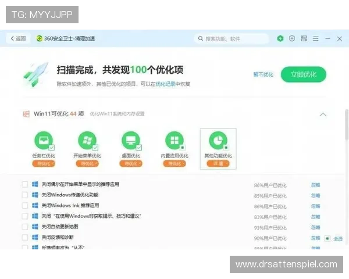Click Windows icon beside 关闭Windows Ink 推荐应用
This screenshot has width=349, height=279.
(x=35, y=205)
